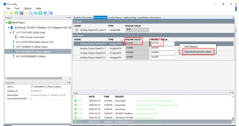Choose Download process data from context menu
The image size is (239, 126).
point(198,52)
